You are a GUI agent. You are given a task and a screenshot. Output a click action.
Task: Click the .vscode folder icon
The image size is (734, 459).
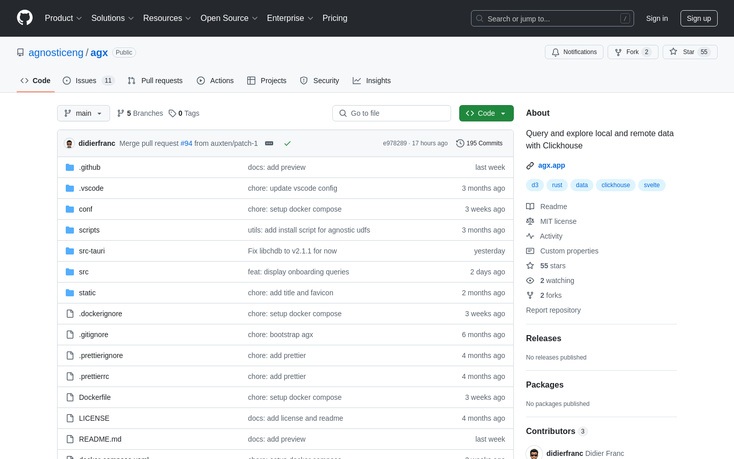70,188
